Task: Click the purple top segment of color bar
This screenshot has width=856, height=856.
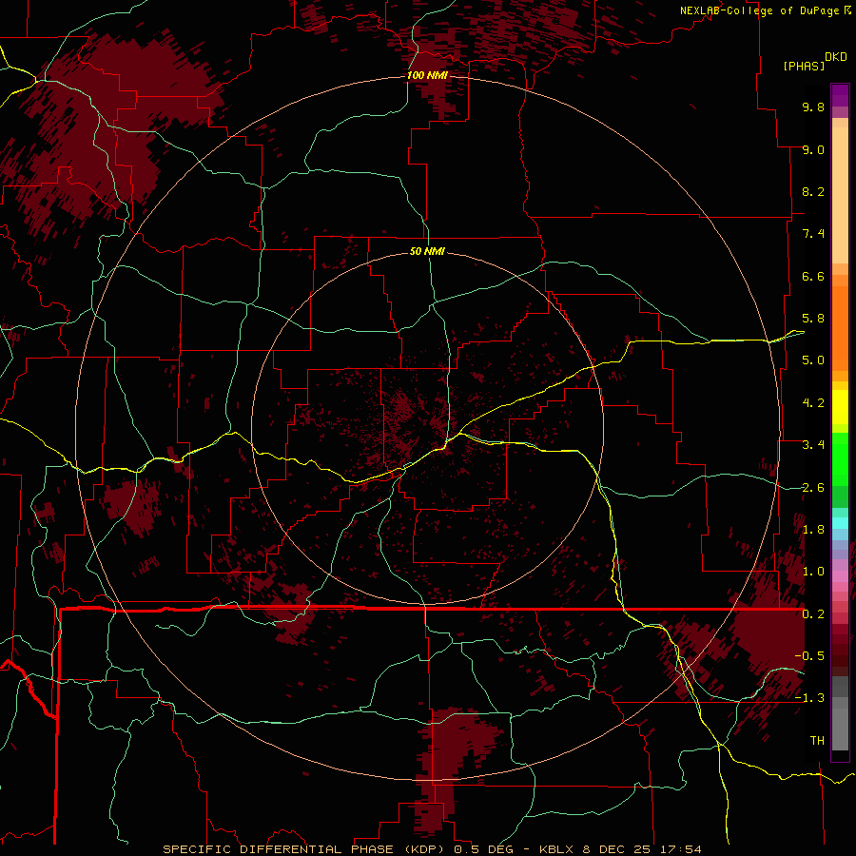Action: coord(840,95)
